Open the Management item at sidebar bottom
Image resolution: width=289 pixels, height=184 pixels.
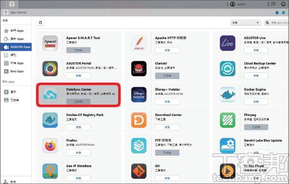coord(16,182)
